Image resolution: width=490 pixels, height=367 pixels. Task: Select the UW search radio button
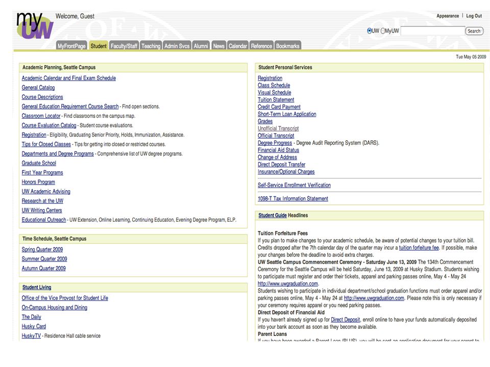click(369, 31)
